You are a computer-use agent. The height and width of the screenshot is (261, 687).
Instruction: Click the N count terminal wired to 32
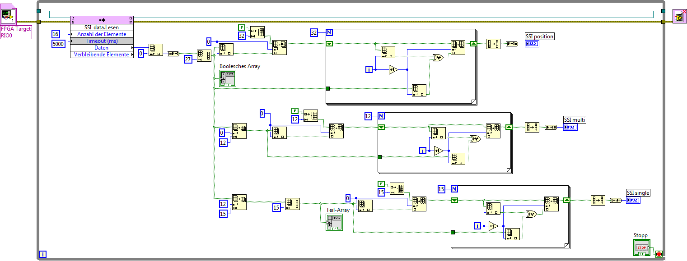tap(329, 32)
